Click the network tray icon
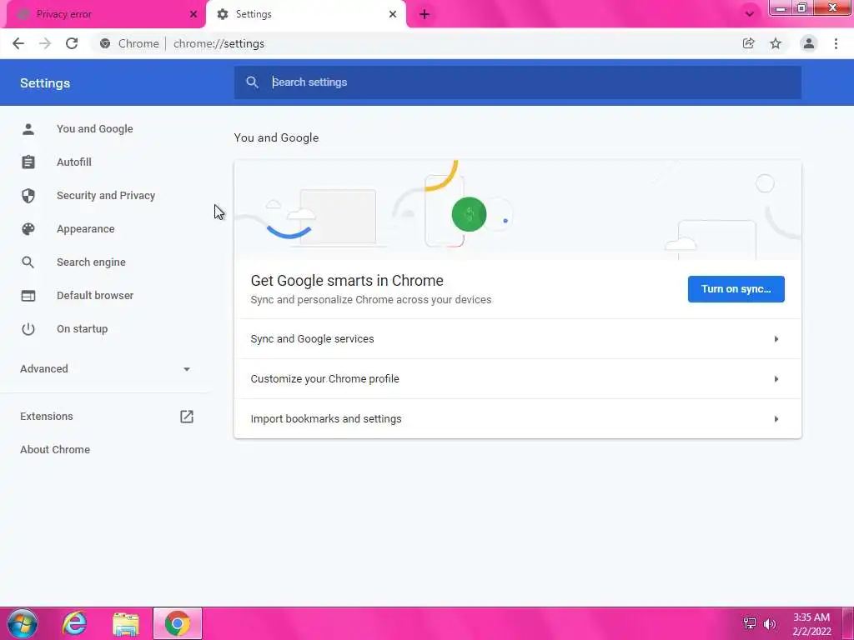 750,624
